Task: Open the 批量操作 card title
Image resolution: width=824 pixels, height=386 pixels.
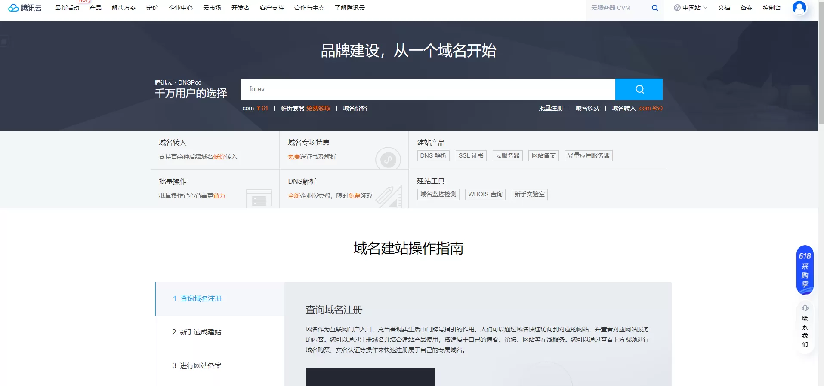Action: click(x=173, y=181)
